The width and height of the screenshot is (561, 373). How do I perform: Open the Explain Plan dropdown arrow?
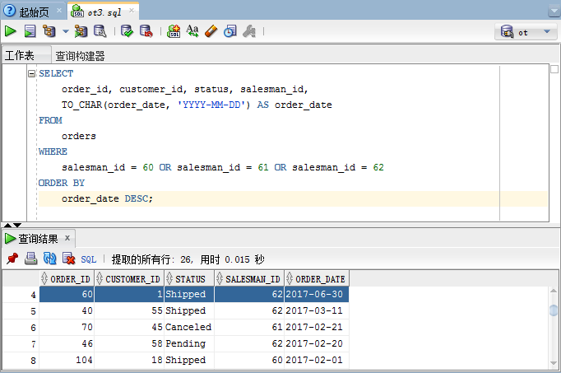[x=66, y=32]
